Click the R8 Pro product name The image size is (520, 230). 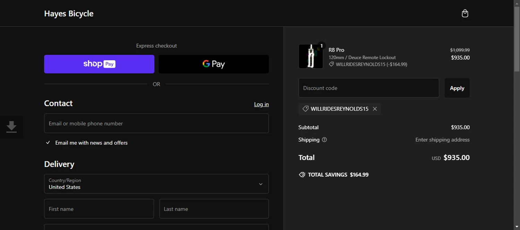coord(336,50)
